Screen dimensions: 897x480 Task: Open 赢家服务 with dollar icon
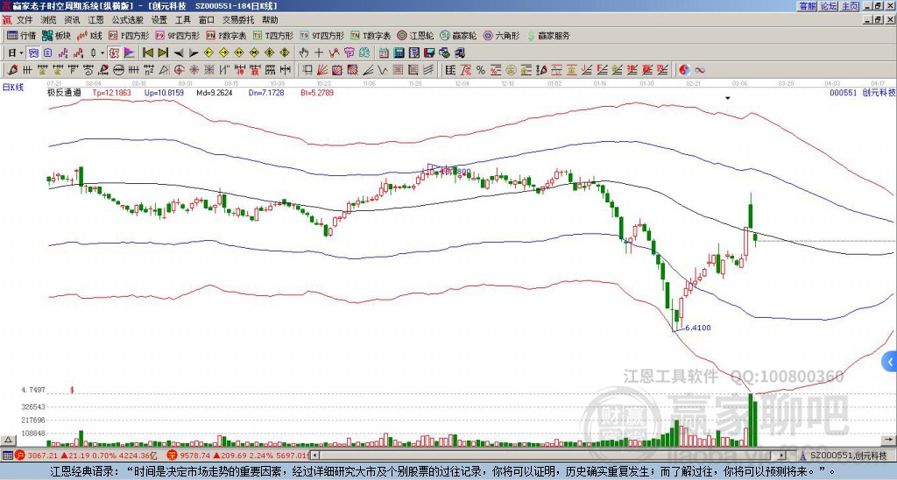(548, 35)
